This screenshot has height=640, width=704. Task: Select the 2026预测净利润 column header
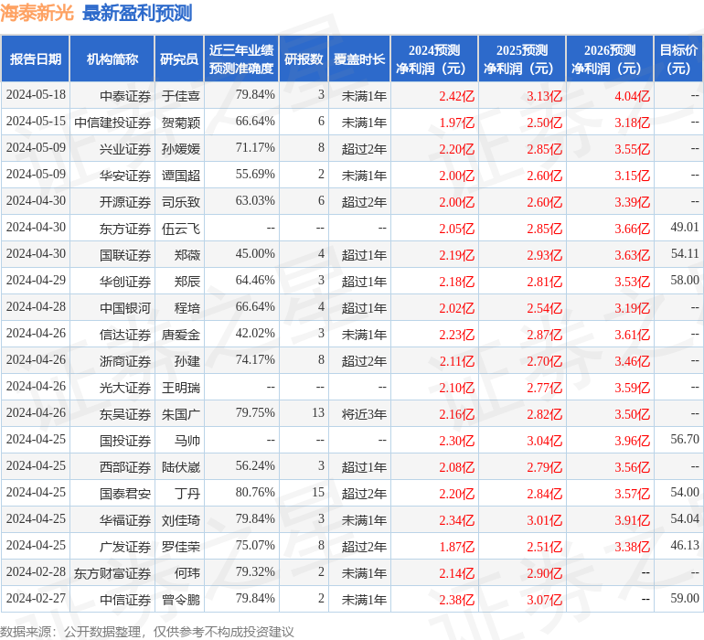point(610,59)
